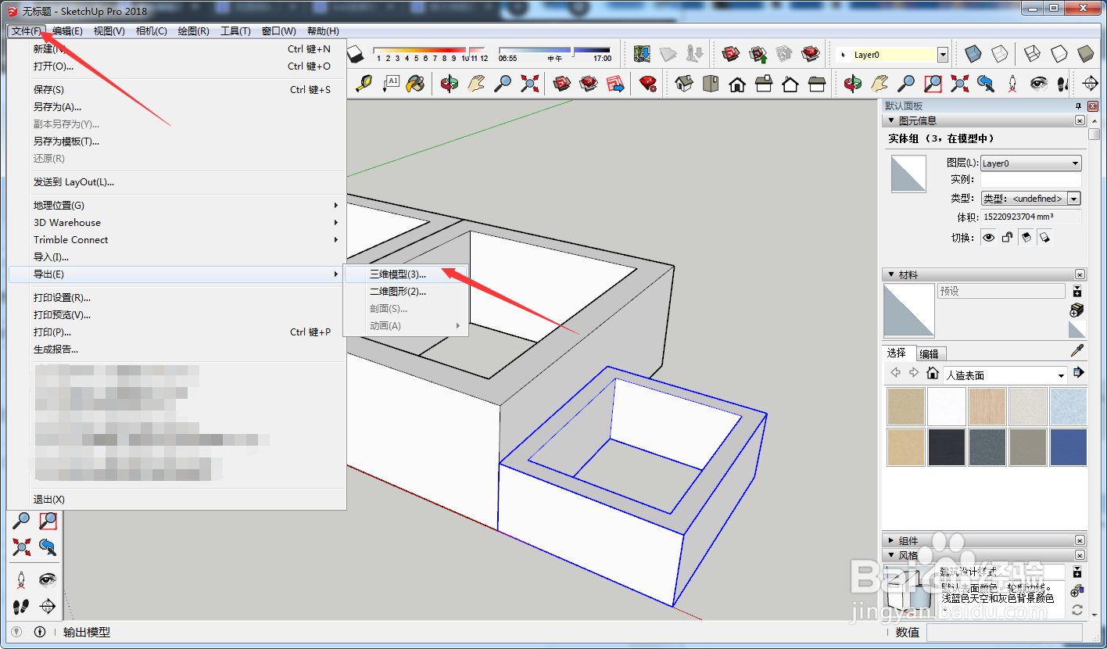The height and width of the screenshot is (649, 1107).
Task: Open the 人造表面 material library dropdown
Action: 1005,375
